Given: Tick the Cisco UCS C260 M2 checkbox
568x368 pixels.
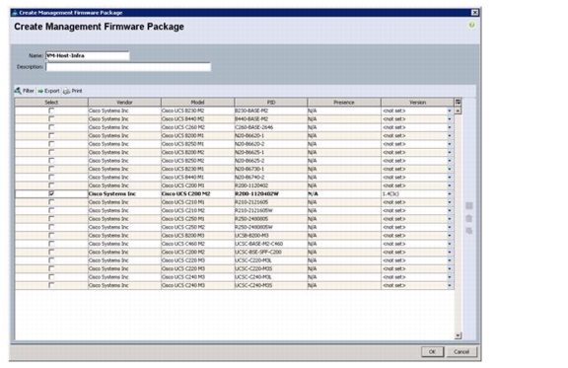Looking at the screenshot, I should pos(51,127).
